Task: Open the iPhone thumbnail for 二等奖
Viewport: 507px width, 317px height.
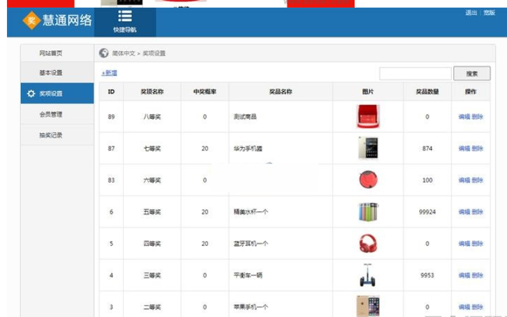Action: (368, 306)
